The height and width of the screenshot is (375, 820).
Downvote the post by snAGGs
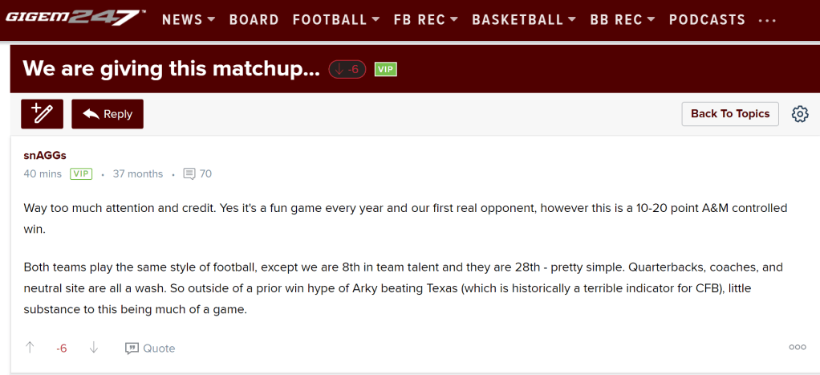(x=93, y=348)
